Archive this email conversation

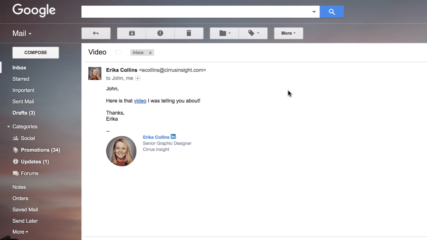pyautogui.click(x=132, y=33)
